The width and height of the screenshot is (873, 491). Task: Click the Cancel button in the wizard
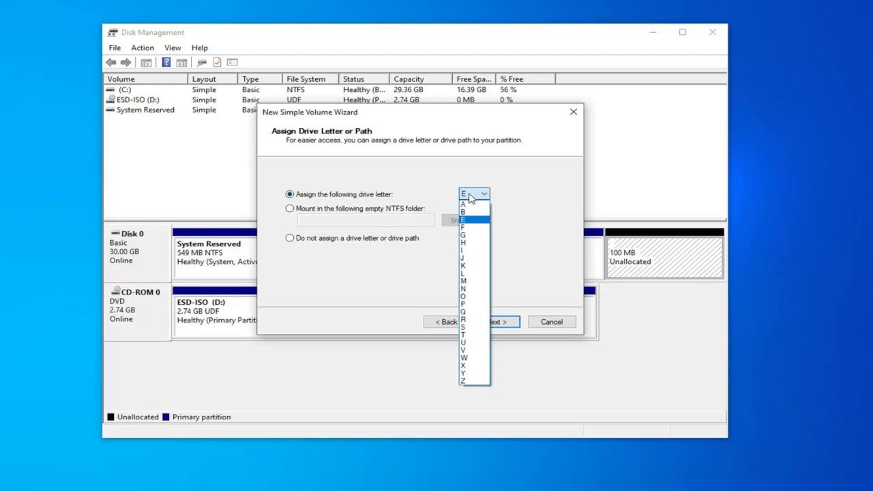pos(551,321)
